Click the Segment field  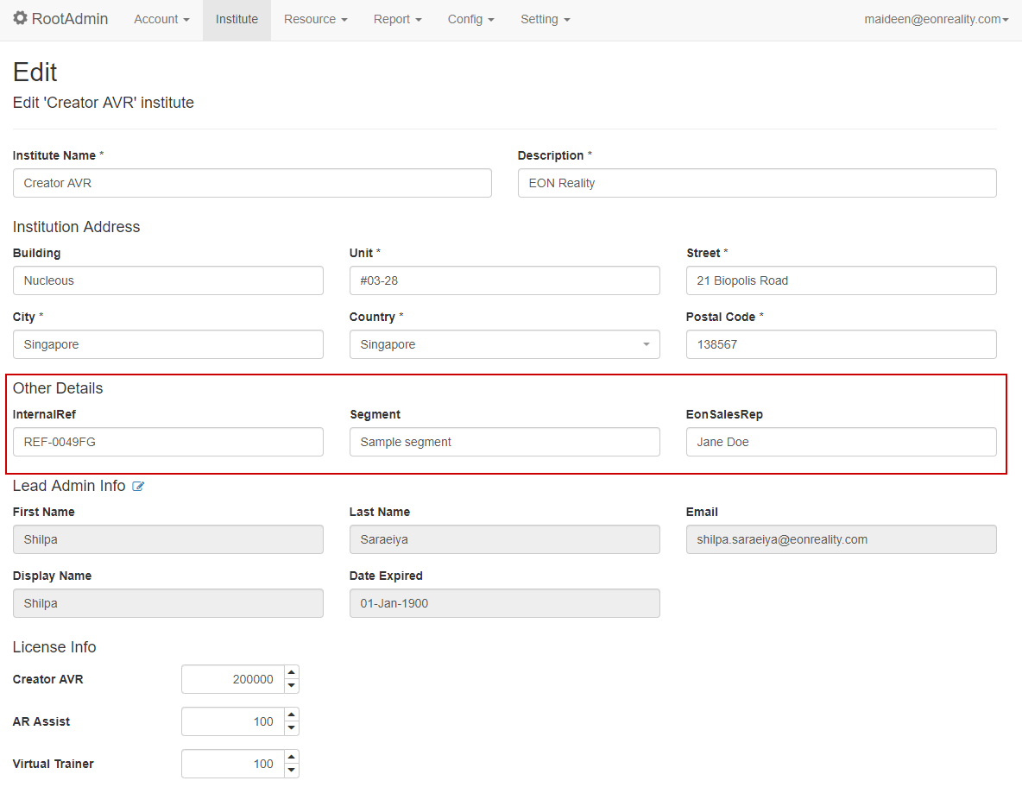(504, 442)
